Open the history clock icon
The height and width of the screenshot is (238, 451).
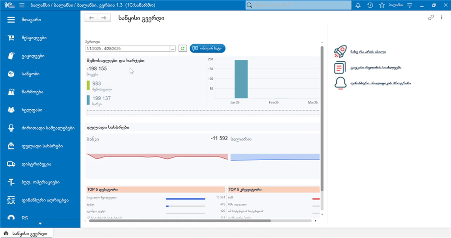[370, 5]
